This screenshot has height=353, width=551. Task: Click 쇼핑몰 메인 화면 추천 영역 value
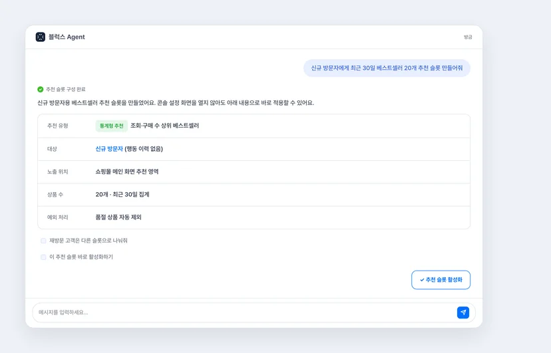(127, 172)
